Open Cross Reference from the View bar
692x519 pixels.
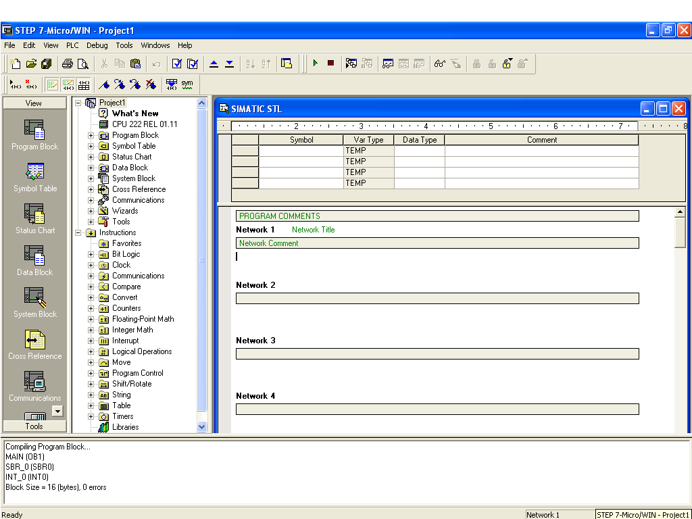pos(34,345)
